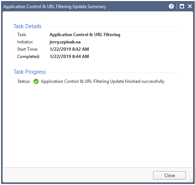Click the Completed value 8:44 AM
This screenshot has width=195, height=185.
point(69,57)
